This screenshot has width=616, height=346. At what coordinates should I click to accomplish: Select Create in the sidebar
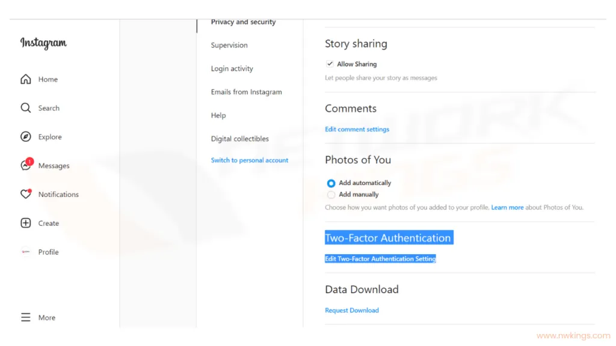click(48, 223)
